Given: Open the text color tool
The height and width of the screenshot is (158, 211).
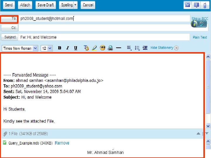Looking at the screenshot, I should (x=86, y=48).
